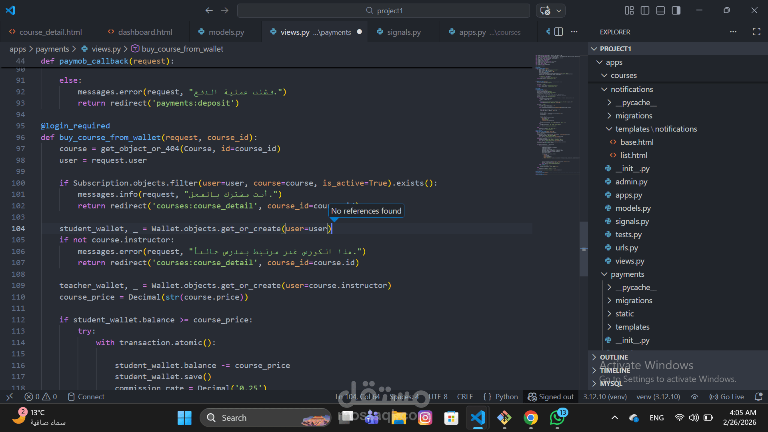
Task: Click the Go Back navigation arrow
Action: tap(209, 11)
